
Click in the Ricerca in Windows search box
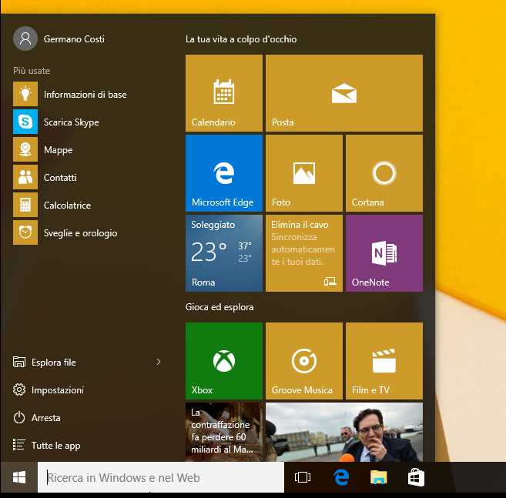[x=161, y=477]
